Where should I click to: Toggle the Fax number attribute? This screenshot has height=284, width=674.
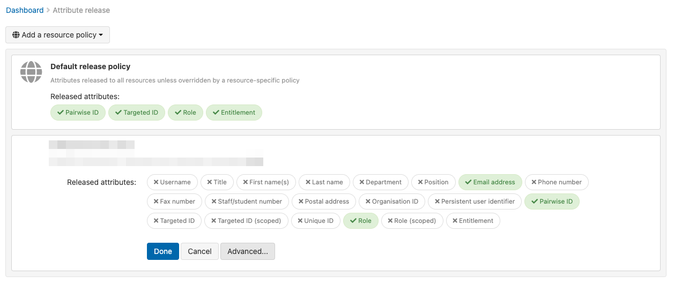coord(174,201)
